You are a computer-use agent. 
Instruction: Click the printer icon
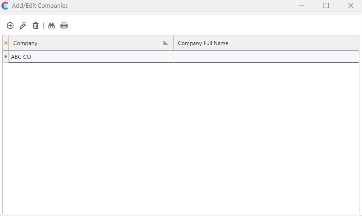64,26
